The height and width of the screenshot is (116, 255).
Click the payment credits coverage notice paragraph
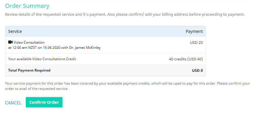(127, 86)
